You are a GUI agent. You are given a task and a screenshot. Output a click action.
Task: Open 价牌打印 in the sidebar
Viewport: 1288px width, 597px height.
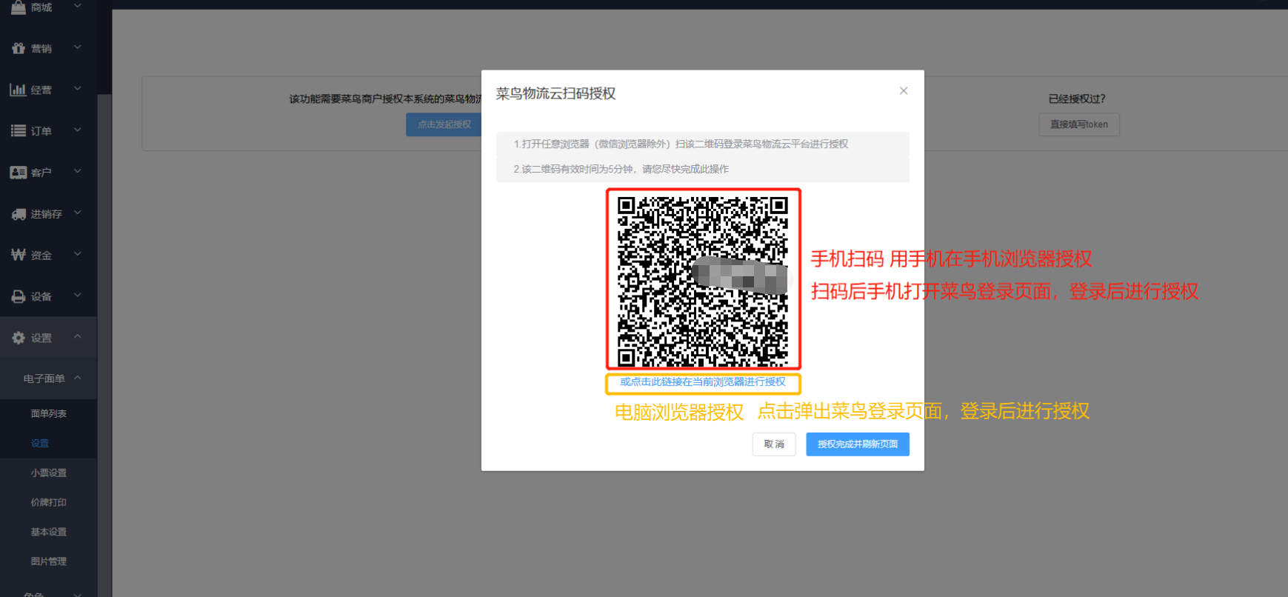pos(48,502)
